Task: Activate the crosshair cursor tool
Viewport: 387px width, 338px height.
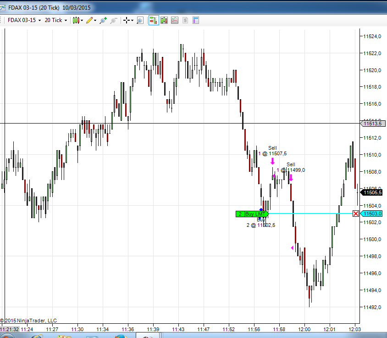Action: tap(127, 20)
